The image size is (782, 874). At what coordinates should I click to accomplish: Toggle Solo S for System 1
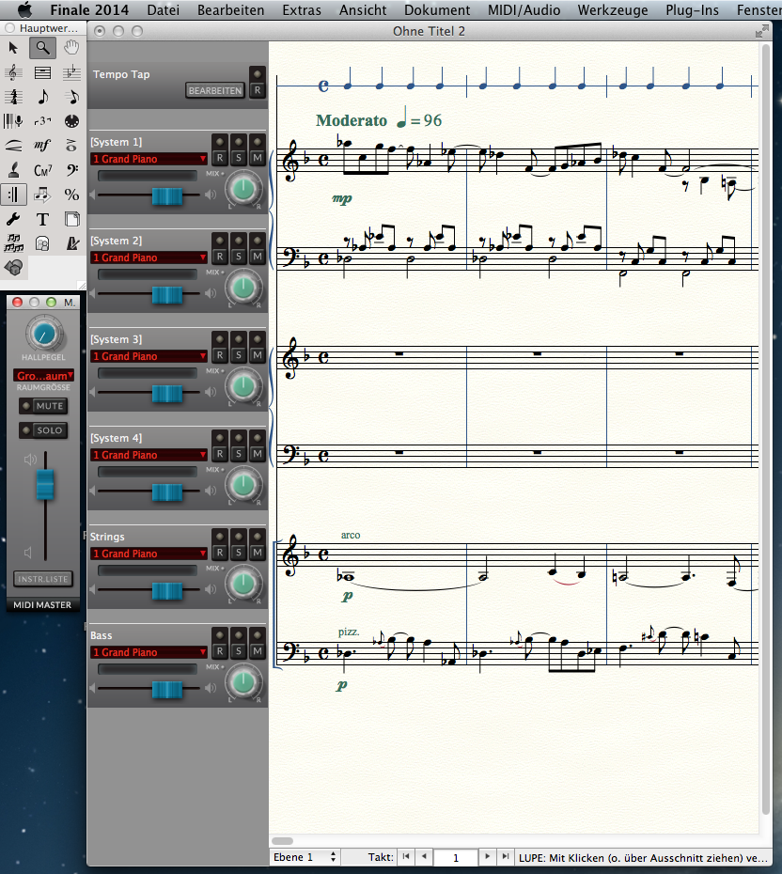coord(239,158)
